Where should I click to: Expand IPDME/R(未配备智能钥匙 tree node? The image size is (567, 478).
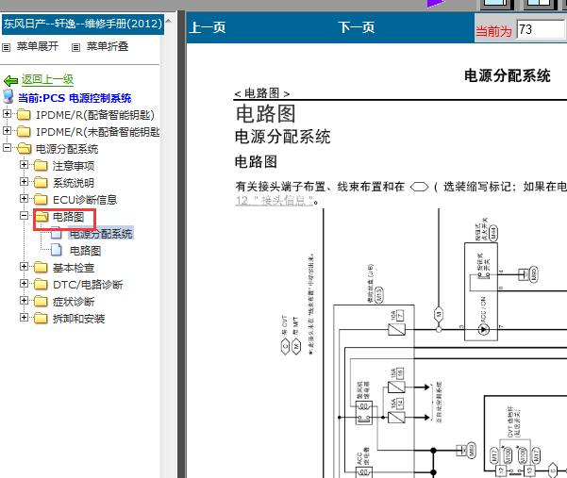point(7,130)
